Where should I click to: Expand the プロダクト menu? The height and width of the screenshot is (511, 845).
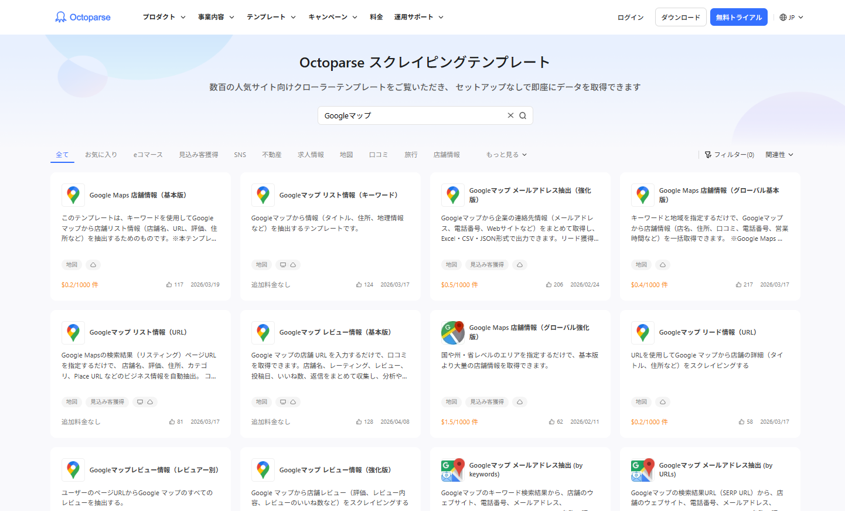(164, 17)
